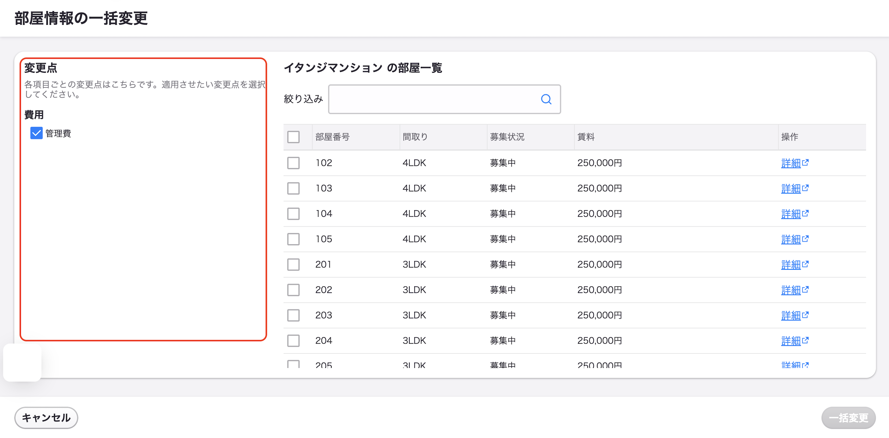Open external link icon for room 204
This screenshot has height=438, width=889.
coord(805,340)
